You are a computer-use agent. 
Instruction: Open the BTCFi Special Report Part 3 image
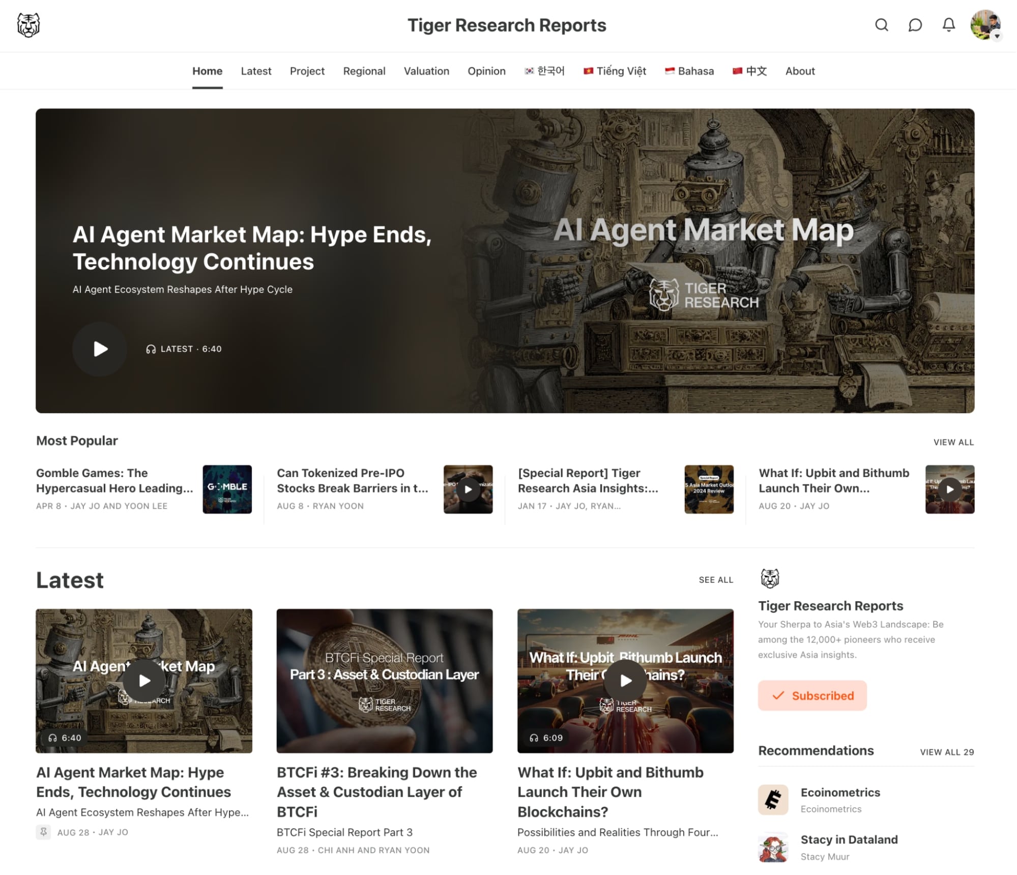tap(385, 681)
